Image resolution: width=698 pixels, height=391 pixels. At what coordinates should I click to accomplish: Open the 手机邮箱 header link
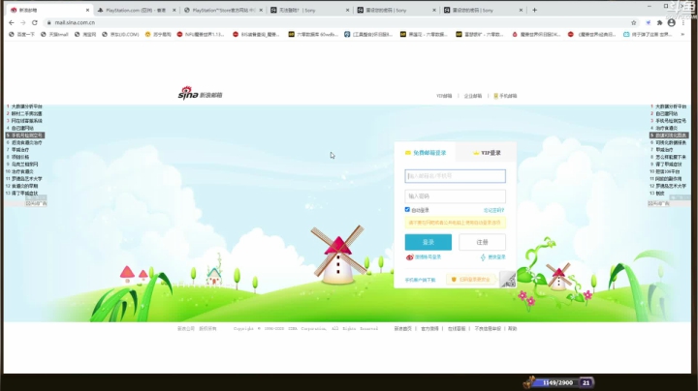505,96
